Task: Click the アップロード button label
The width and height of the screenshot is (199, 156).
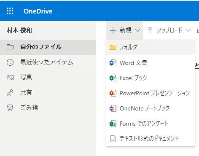Action: tap(169, 30)
